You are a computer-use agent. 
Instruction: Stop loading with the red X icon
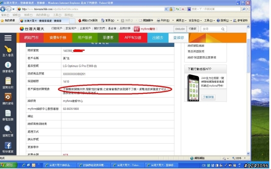click(183, 9)
